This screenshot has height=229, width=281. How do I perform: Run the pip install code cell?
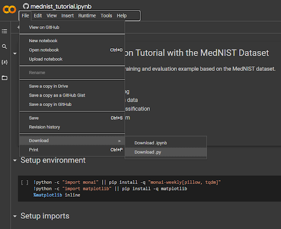click(x=25, y=182)
